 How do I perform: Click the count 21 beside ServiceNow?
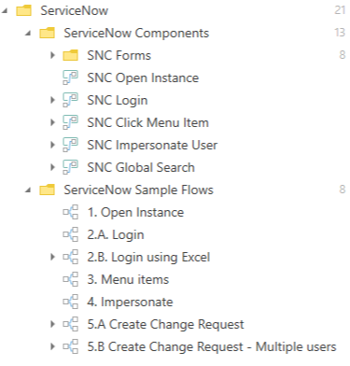(340, 10)
